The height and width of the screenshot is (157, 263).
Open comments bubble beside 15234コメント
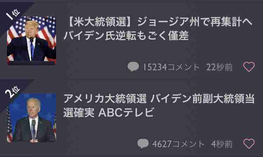tap(133, 67)
